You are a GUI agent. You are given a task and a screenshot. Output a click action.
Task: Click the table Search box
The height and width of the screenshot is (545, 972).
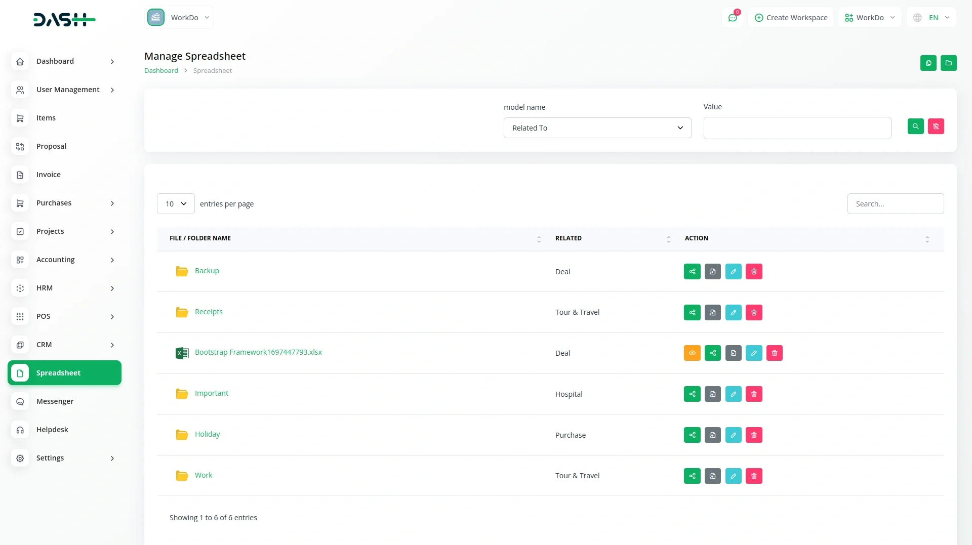point(895,204)
